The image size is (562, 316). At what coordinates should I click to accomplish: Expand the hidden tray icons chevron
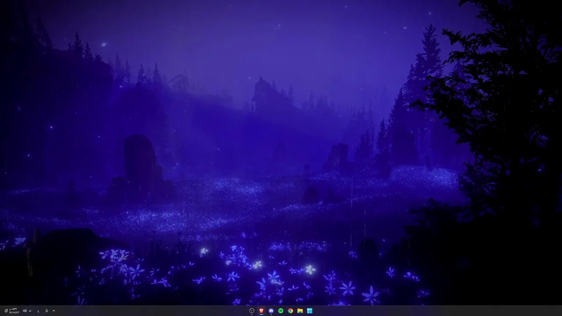(54, 311)
